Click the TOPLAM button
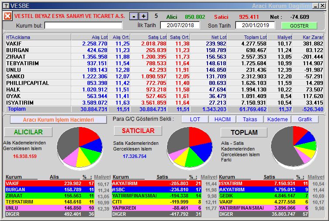This screenshot has width=329, height=221. [244, 132]
